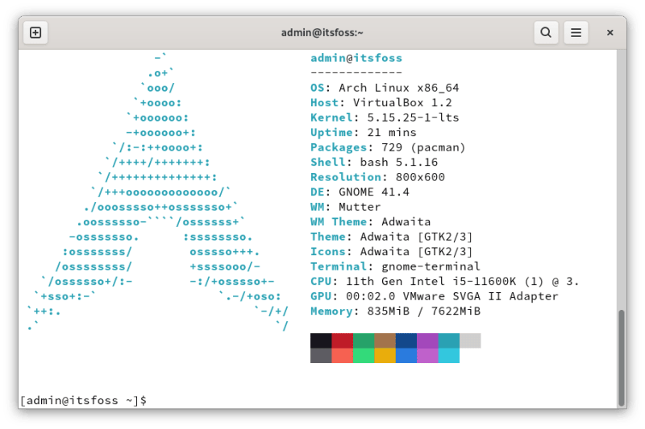Pick the brown color block

tap(385, 340)
